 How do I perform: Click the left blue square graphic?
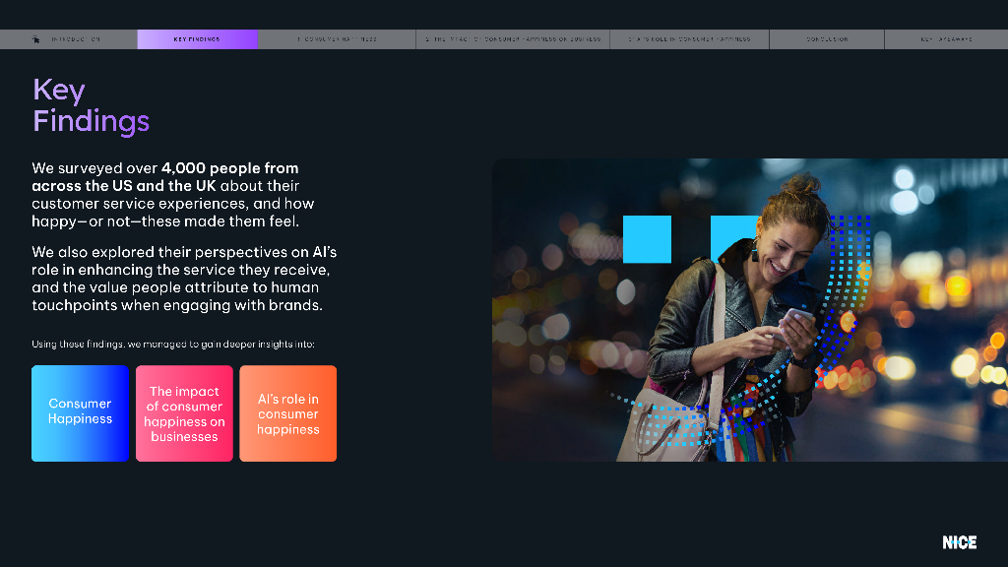tap(647, 239)
